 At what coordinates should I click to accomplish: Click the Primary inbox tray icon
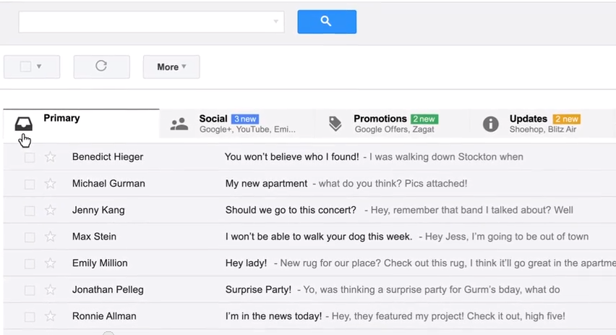coord(24,124)
